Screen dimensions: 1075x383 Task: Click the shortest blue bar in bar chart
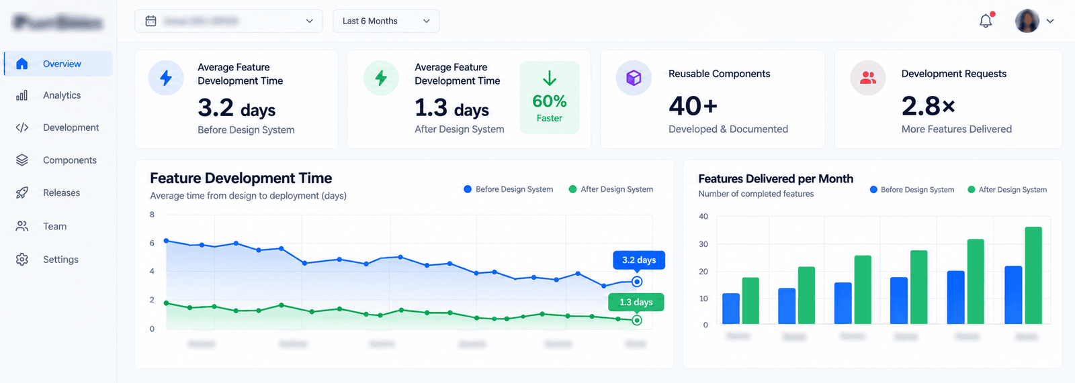coord(731,309)
